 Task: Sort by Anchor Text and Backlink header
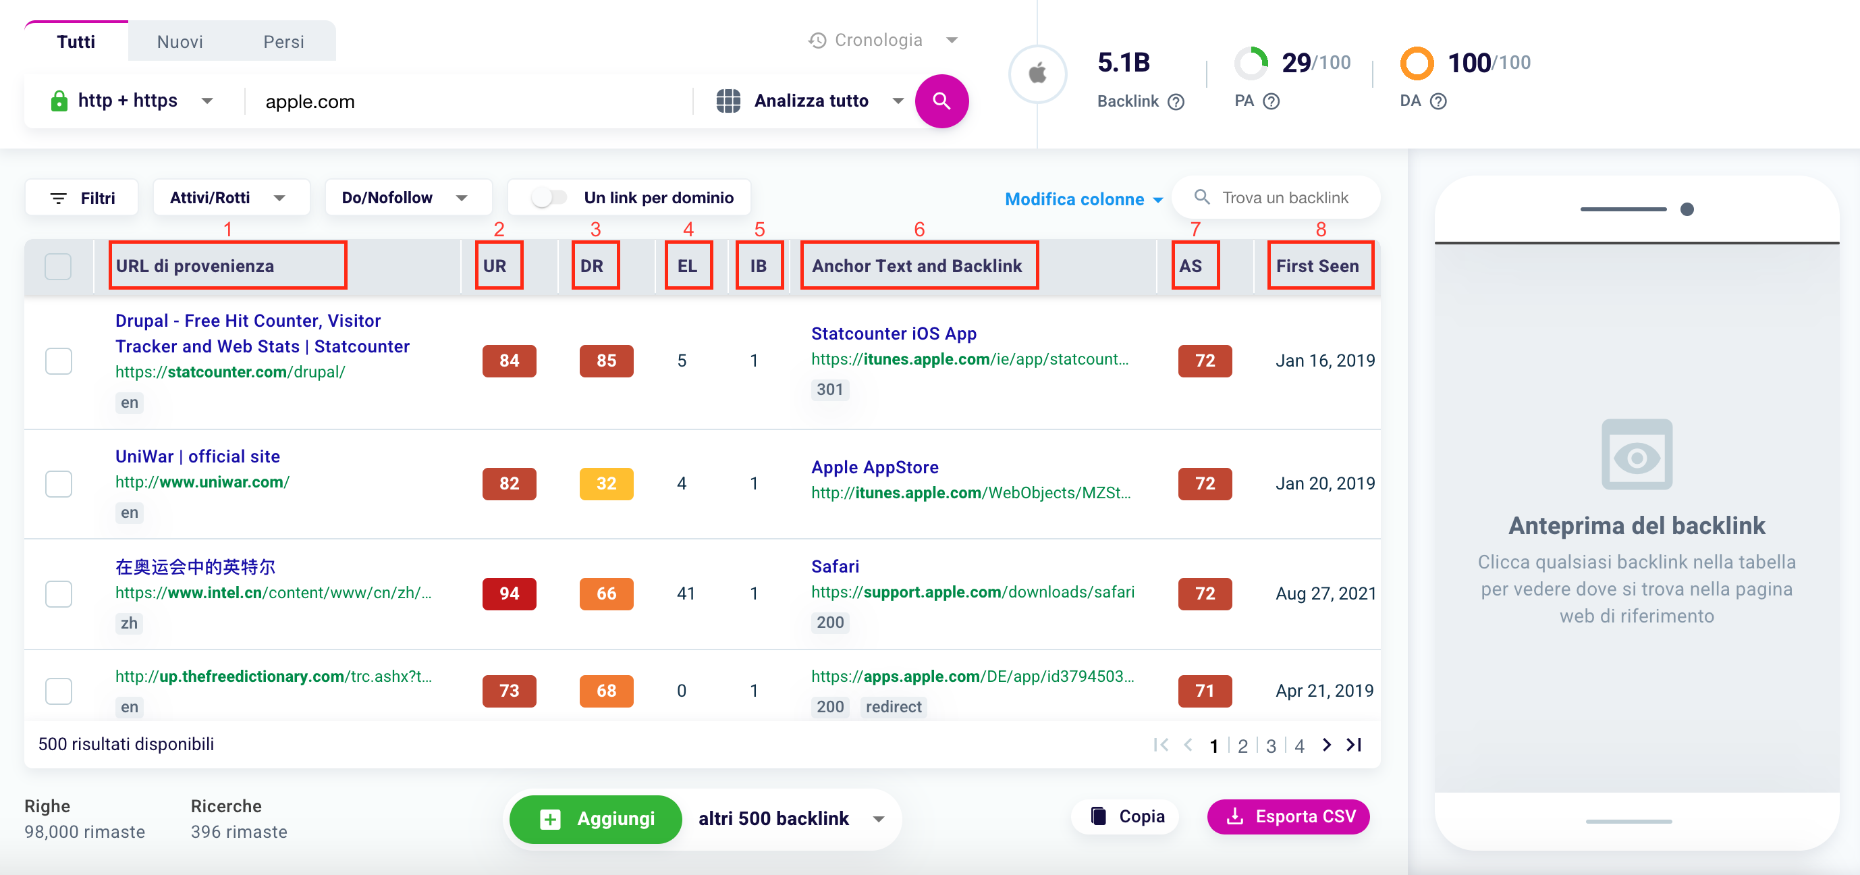(x=917, y=266)
